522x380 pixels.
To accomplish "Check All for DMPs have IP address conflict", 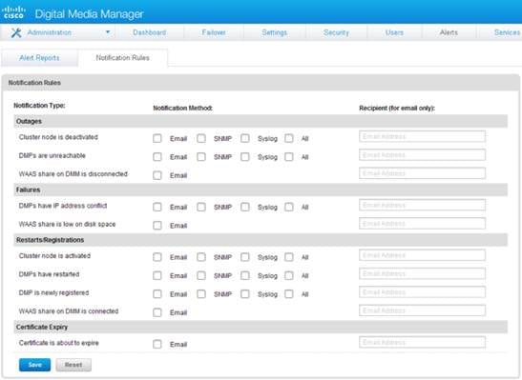I will coord(289,207).
